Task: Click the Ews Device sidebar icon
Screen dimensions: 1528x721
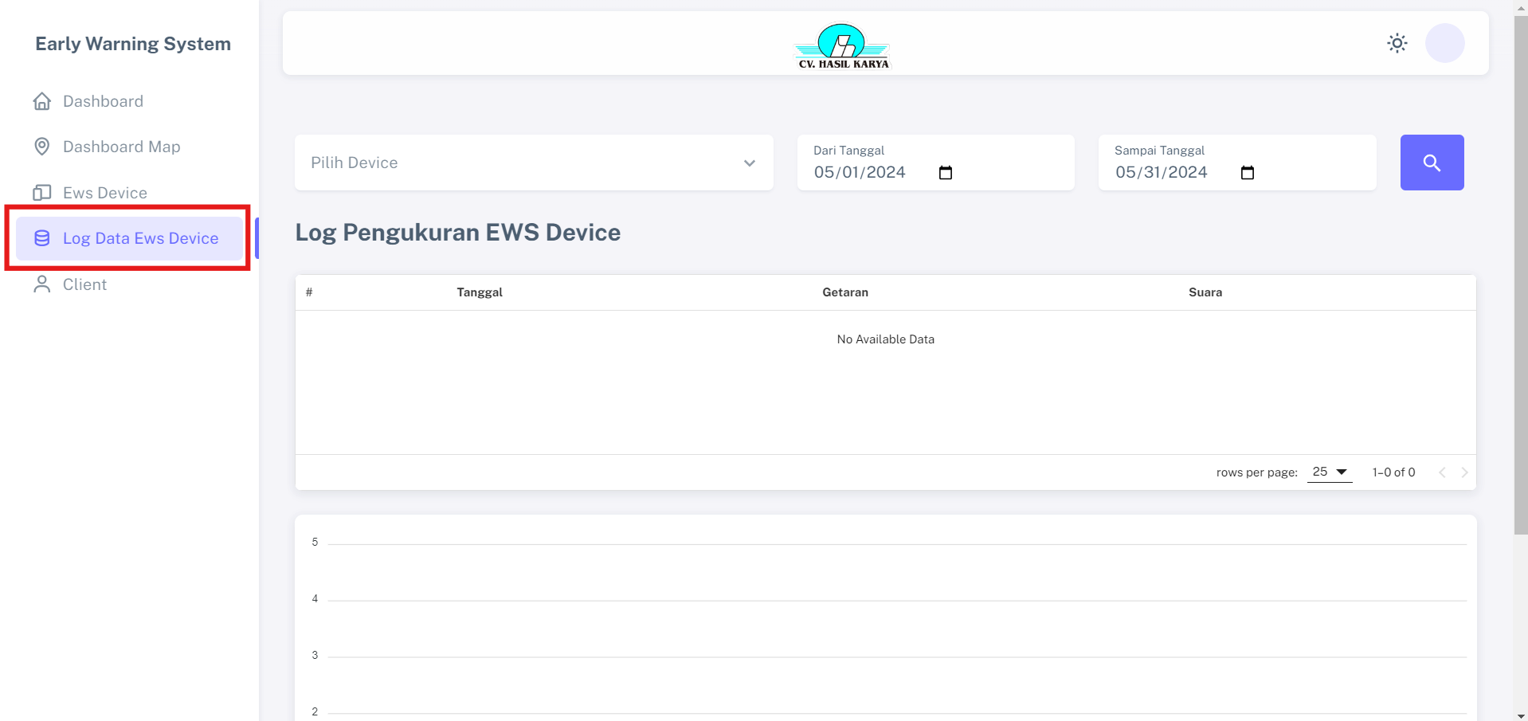Action: pyautogui.click(x=42, y=193)
